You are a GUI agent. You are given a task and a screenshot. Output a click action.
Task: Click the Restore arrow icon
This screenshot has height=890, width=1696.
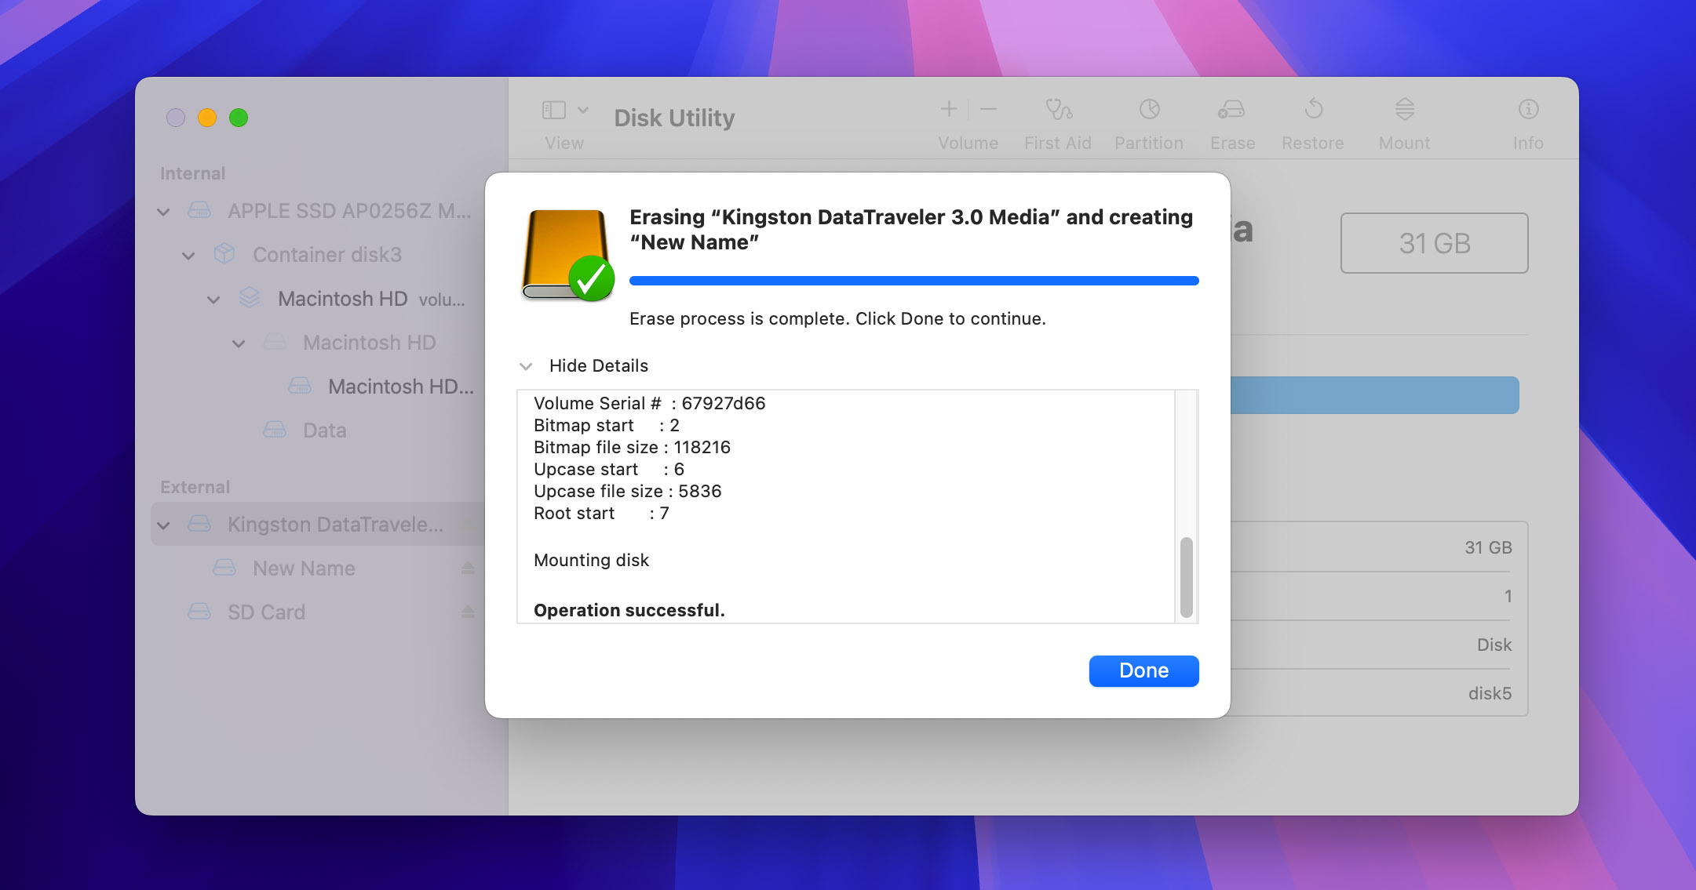coord(1314,109)
